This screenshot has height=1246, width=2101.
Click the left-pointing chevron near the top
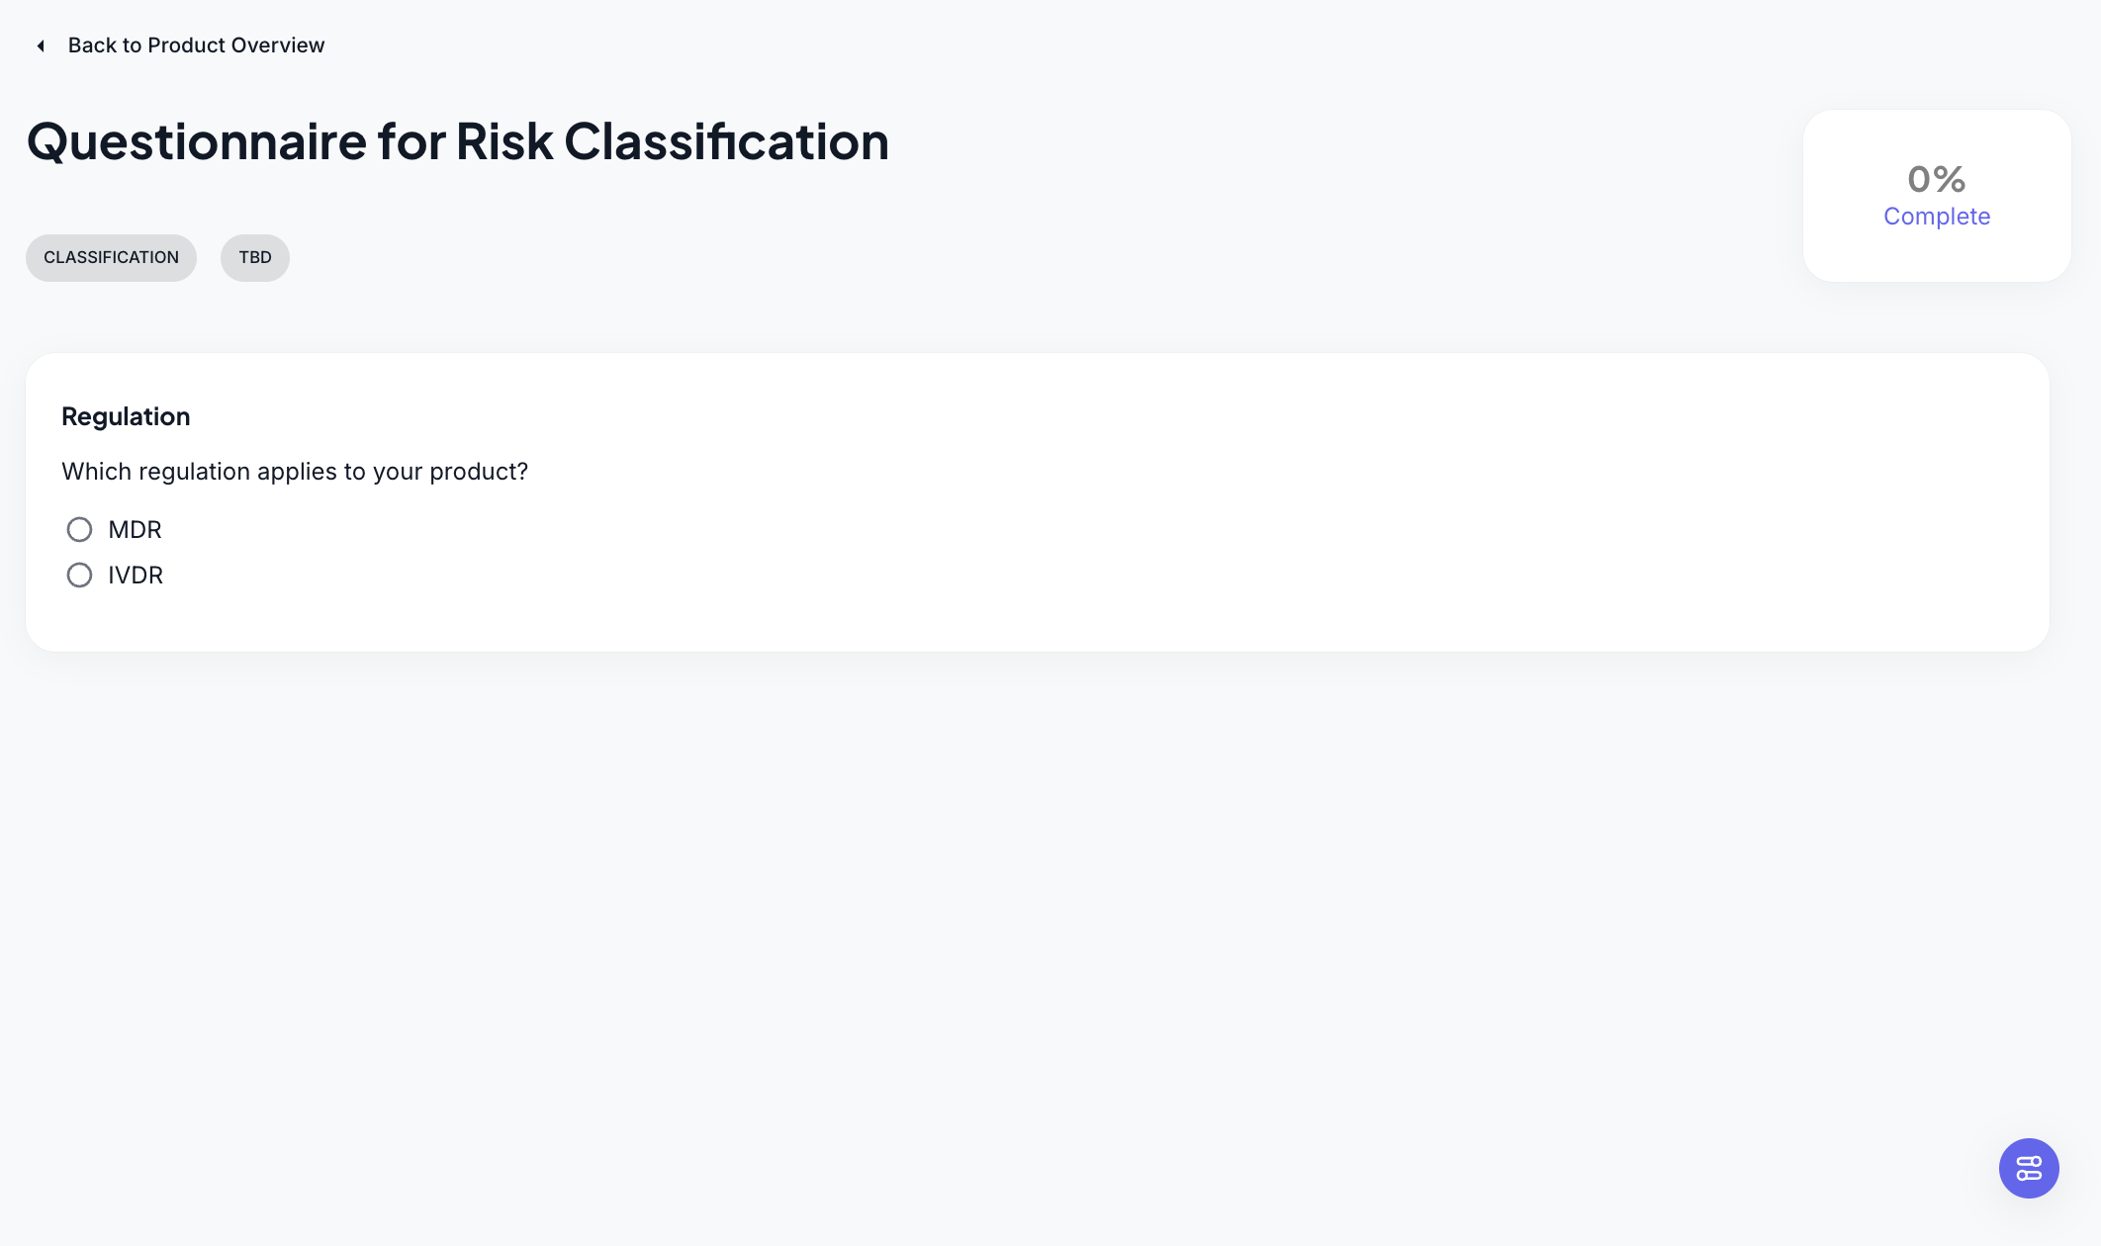coord(40,45)
